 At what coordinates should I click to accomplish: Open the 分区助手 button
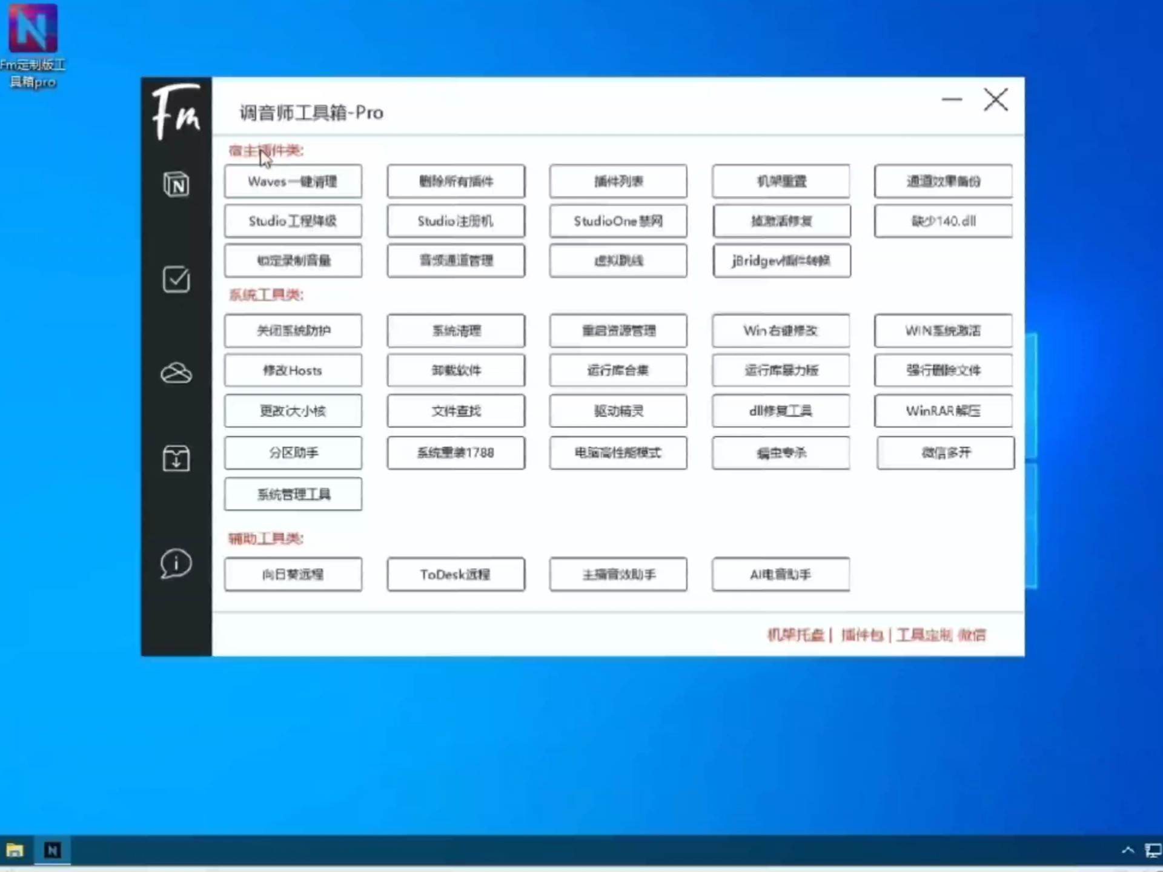click(293, 453)
